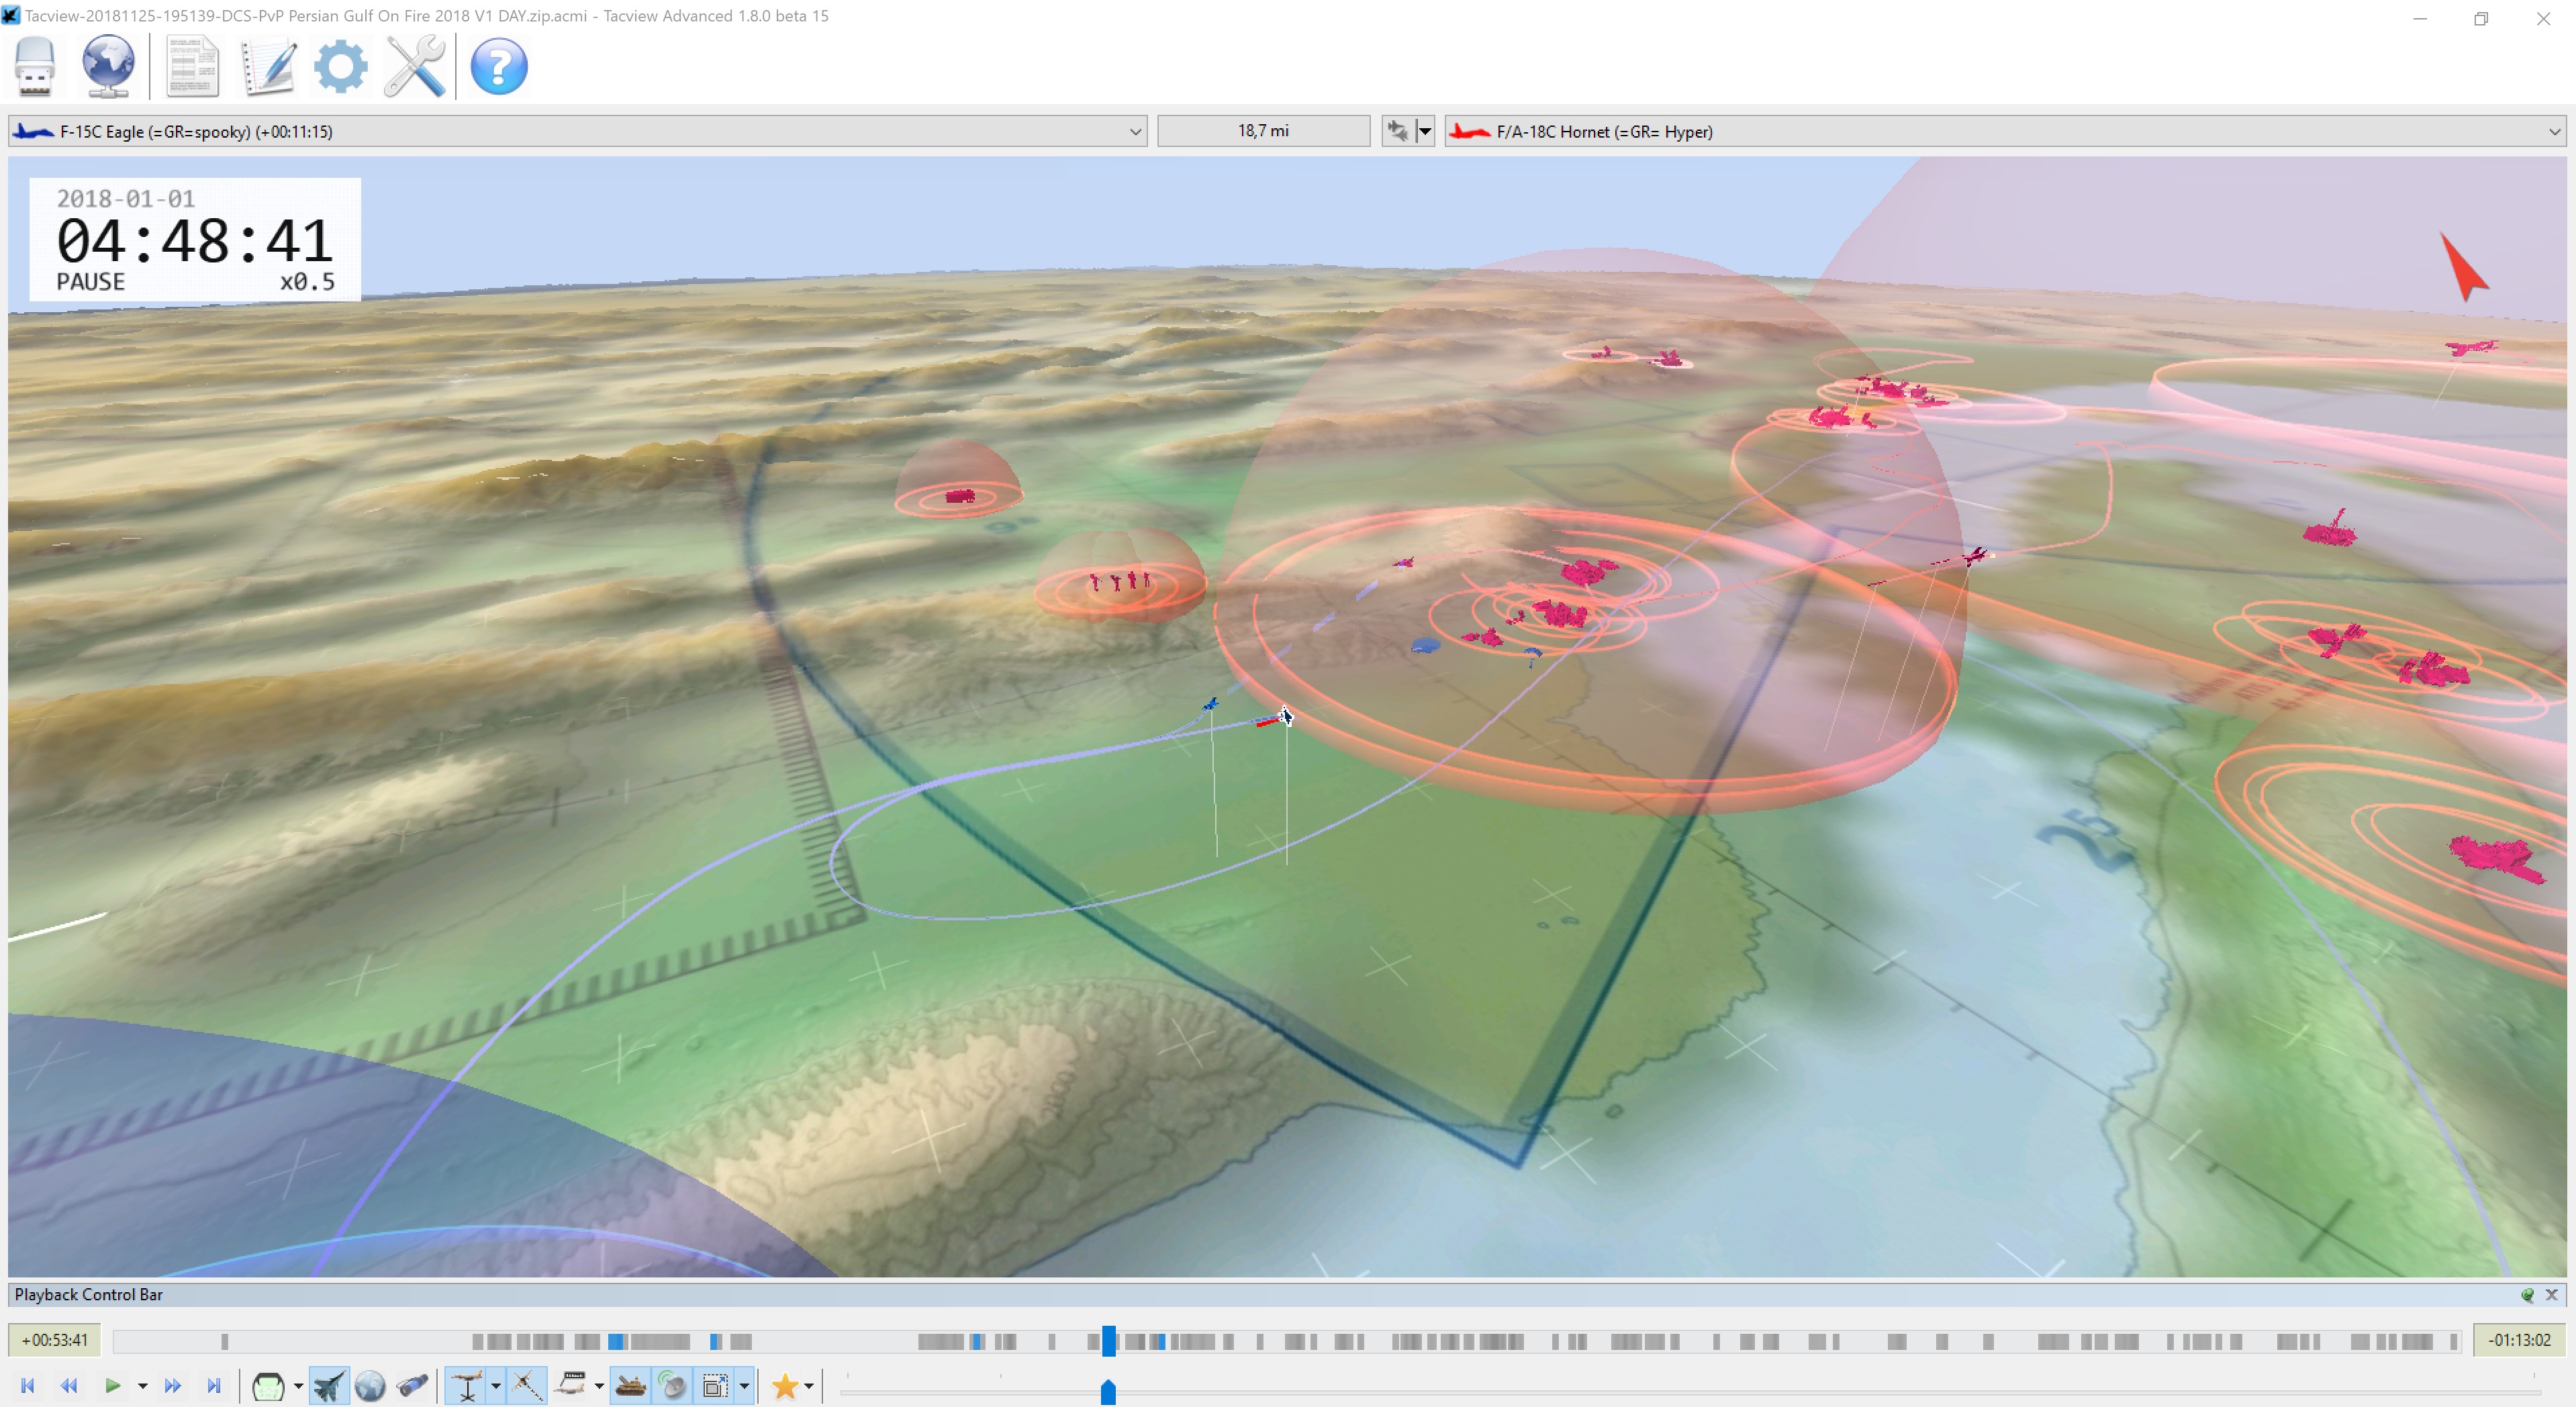Expand the F/A-18C Hornet target dropdown
The height and width of the screenshot is (1407, 2576).
point(2554,131)
